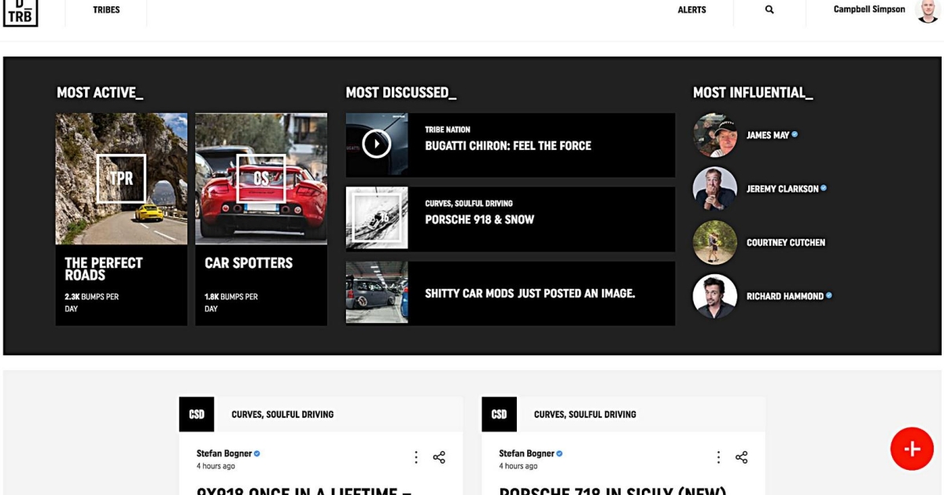Click Jeremy Clarkson's avatar
Screen dimensions: 944x495
click(x=715, y=189)
